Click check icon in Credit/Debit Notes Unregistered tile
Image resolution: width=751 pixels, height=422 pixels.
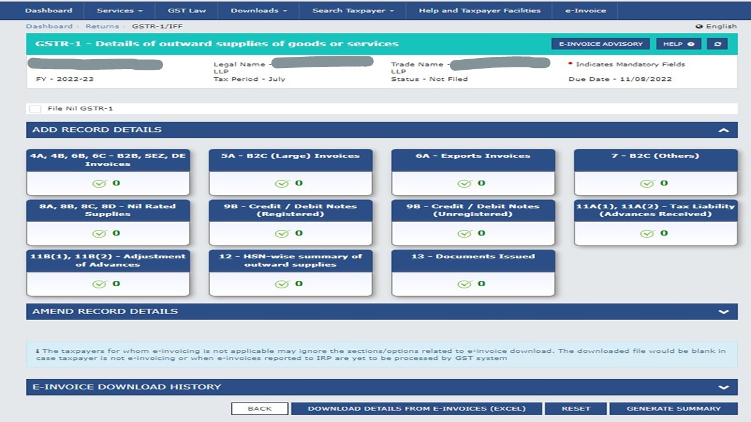pyautogui.click(x=464, y=233)
